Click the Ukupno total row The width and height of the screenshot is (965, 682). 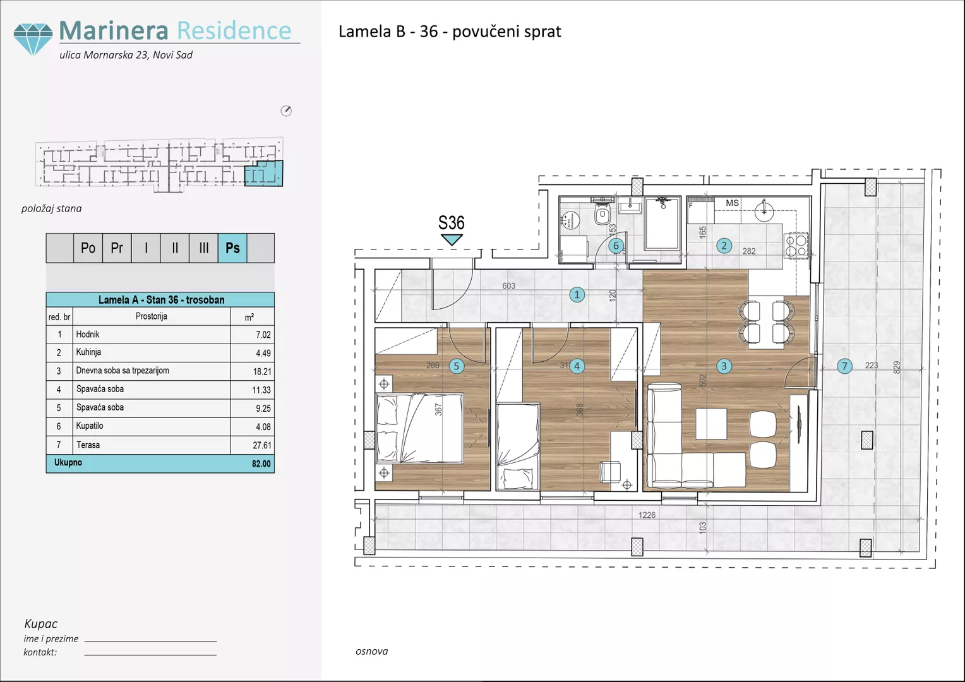pyautogui.click(x=160, y=464)
